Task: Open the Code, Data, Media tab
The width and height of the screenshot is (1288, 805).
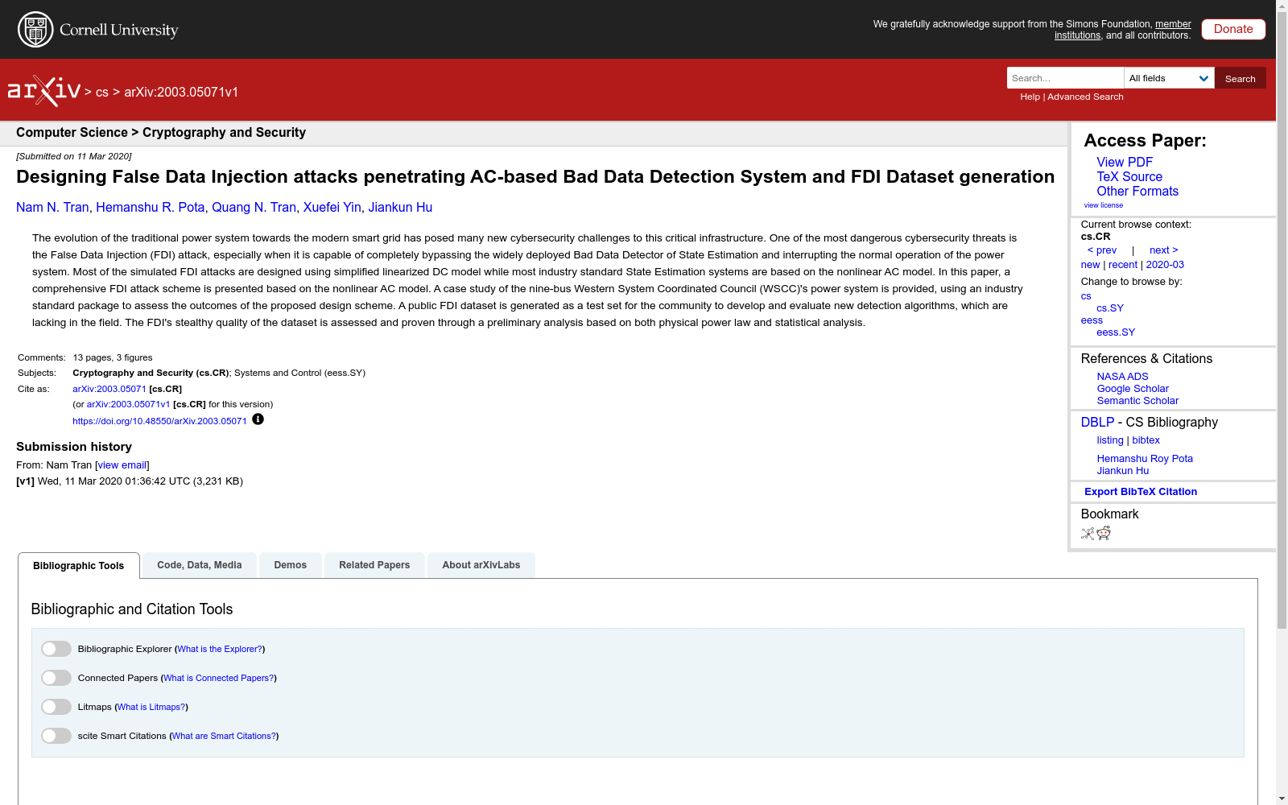Action: tap(200, 565)
